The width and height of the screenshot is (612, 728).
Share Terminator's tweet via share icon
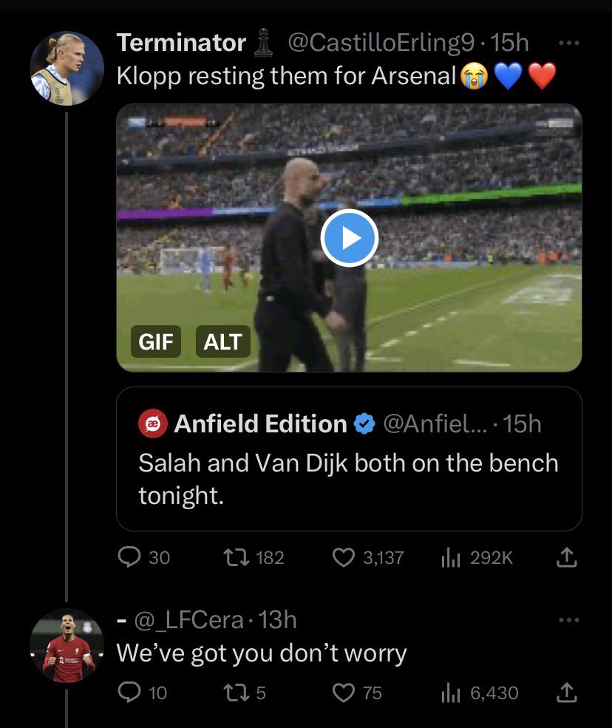point(565,557)
